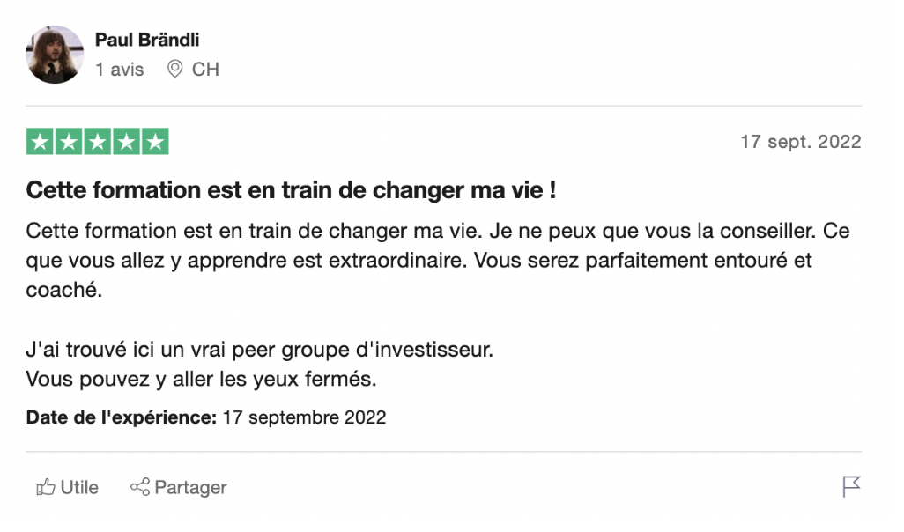904x532 pixels.
Task: Select the CH country label
Action: (205, 70)
